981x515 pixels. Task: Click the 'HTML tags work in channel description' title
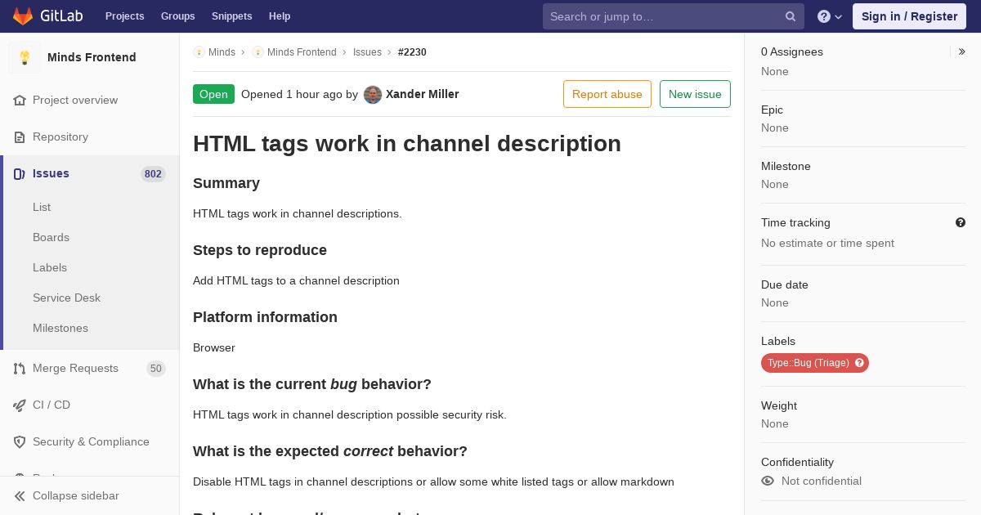click(x=407, y=143)
